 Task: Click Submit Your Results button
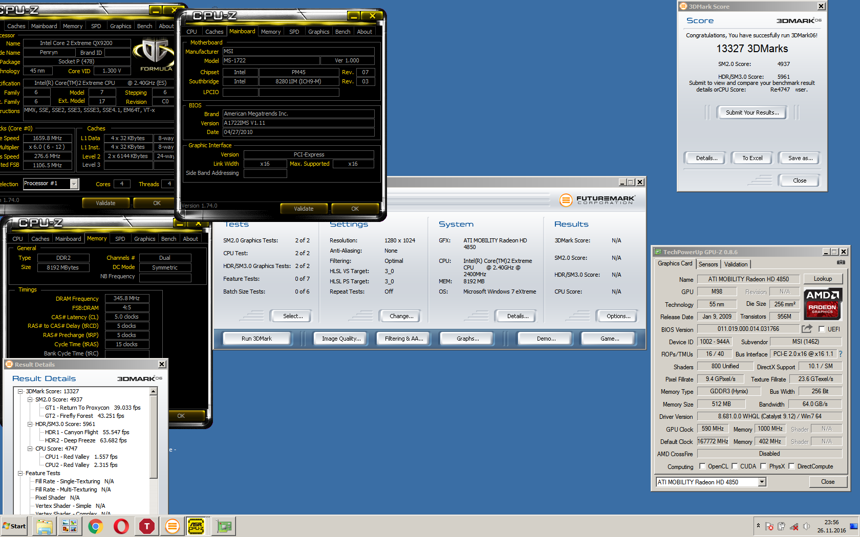752,113
